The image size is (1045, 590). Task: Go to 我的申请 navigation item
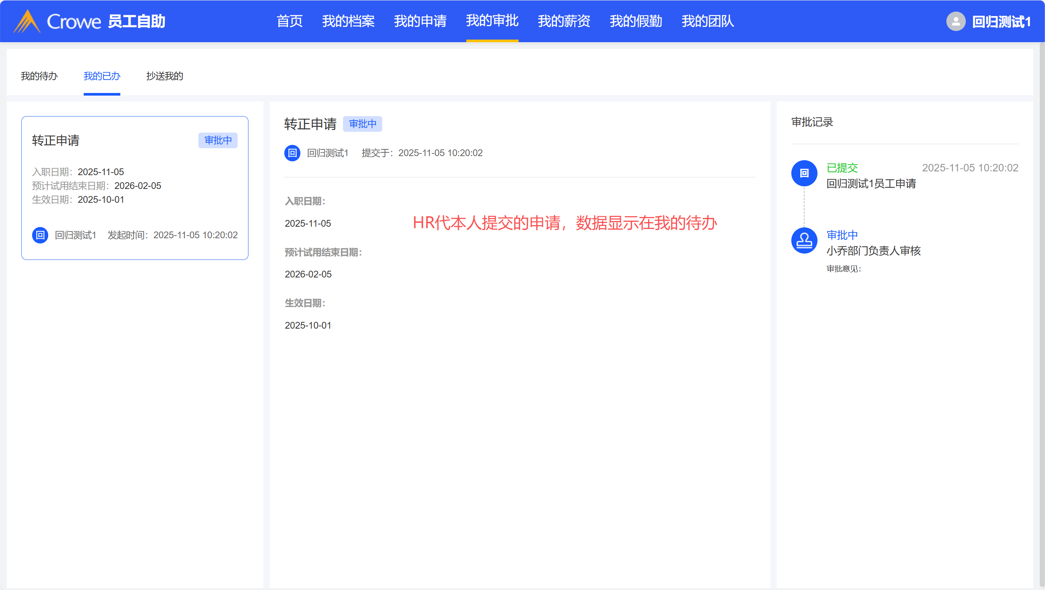tap(420, 21)
